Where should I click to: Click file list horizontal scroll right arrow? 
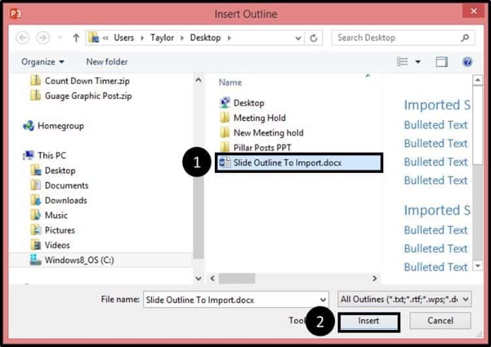tap(374, 278)
